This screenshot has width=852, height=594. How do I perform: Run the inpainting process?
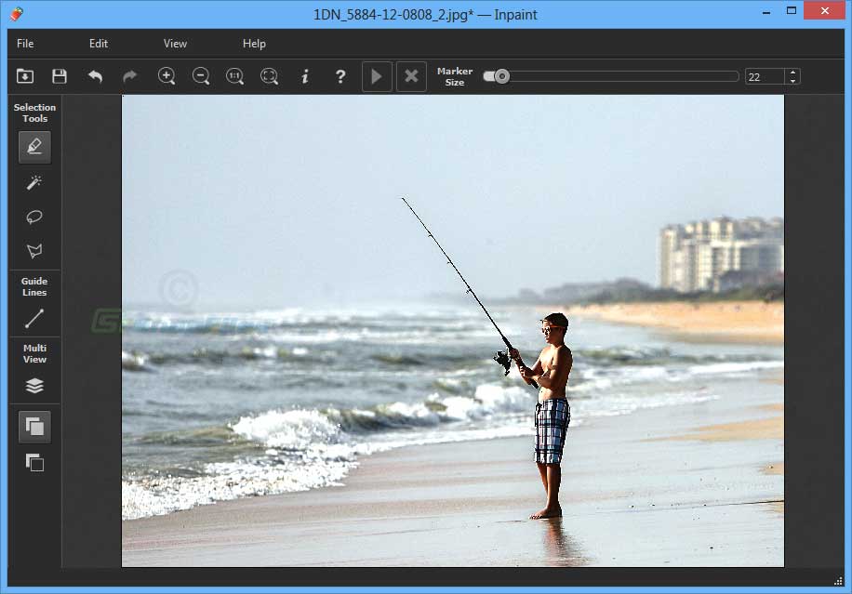tap(377, 76)
